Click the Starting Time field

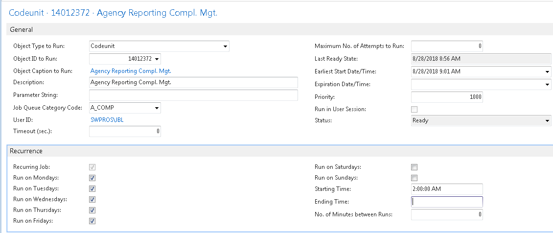pos(447,189)
